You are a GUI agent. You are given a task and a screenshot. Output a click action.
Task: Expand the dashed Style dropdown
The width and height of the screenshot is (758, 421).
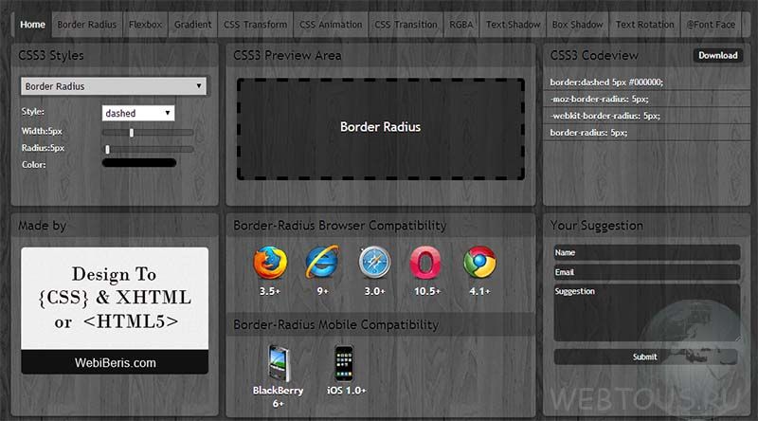click(x=138, y=113)
